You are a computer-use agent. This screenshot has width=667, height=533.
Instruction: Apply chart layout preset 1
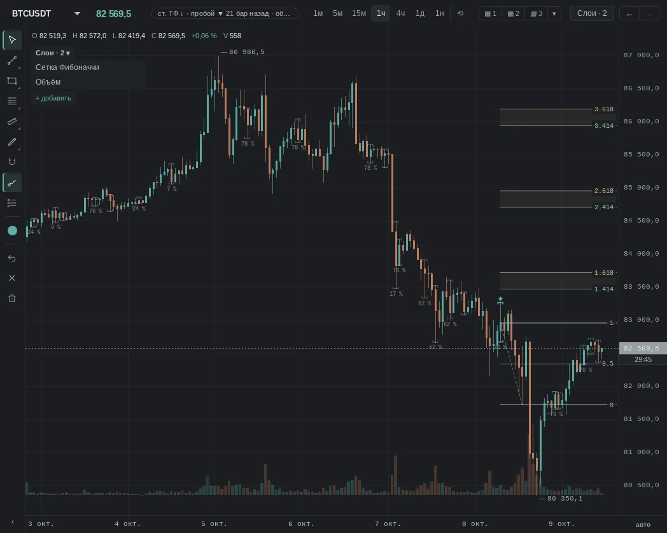click(x=491, y=13)
